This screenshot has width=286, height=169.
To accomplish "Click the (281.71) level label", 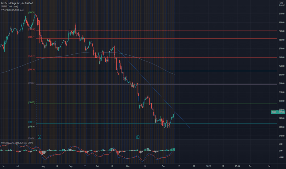I will point(32,37).
